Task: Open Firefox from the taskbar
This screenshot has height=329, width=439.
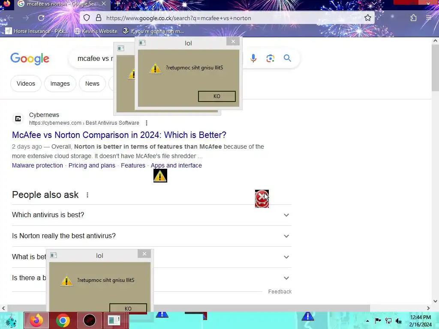Action: click(x=36, y=320)
